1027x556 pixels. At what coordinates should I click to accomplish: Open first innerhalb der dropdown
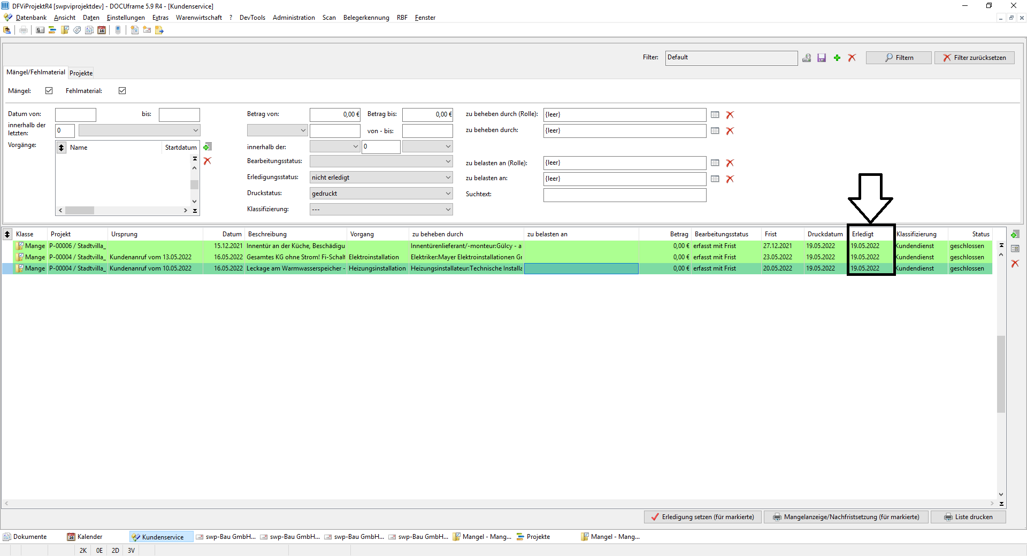[x=335, y=146]
